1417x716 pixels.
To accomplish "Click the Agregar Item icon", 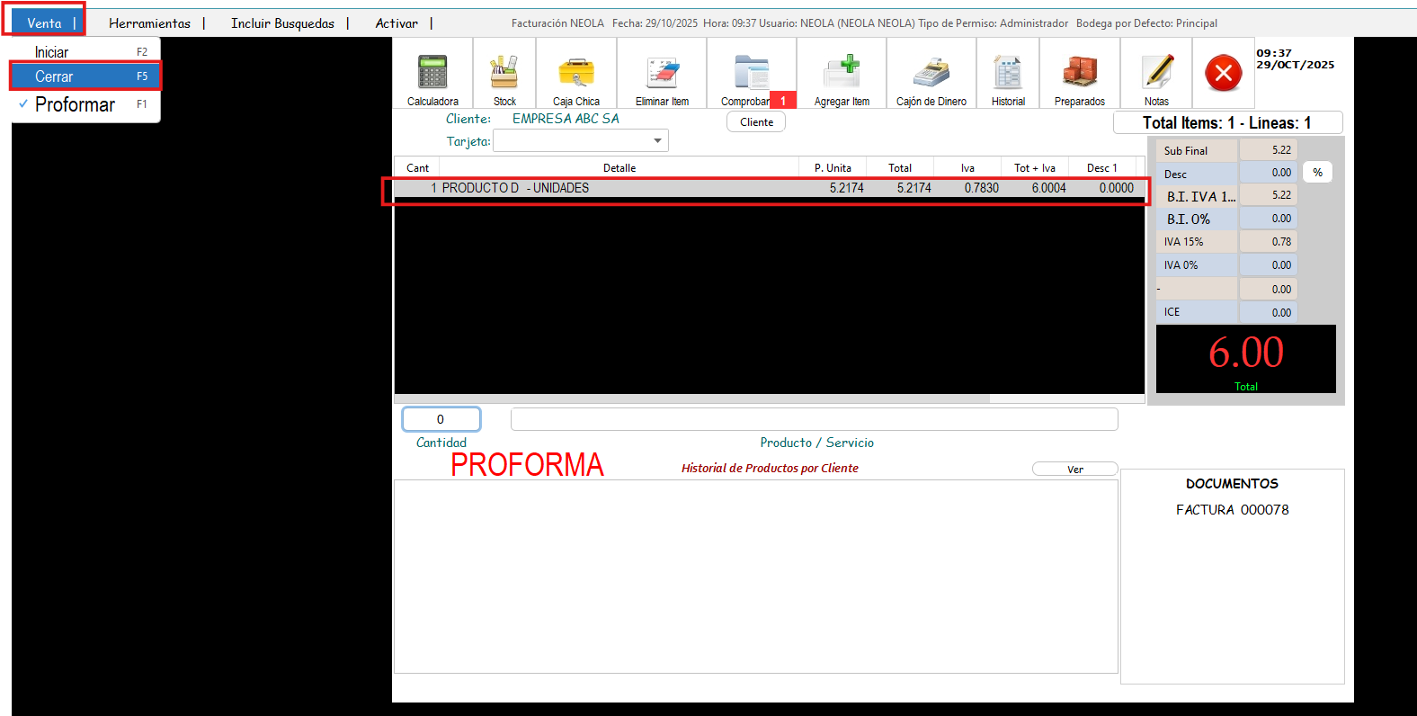I will click(x=842, y=74).
